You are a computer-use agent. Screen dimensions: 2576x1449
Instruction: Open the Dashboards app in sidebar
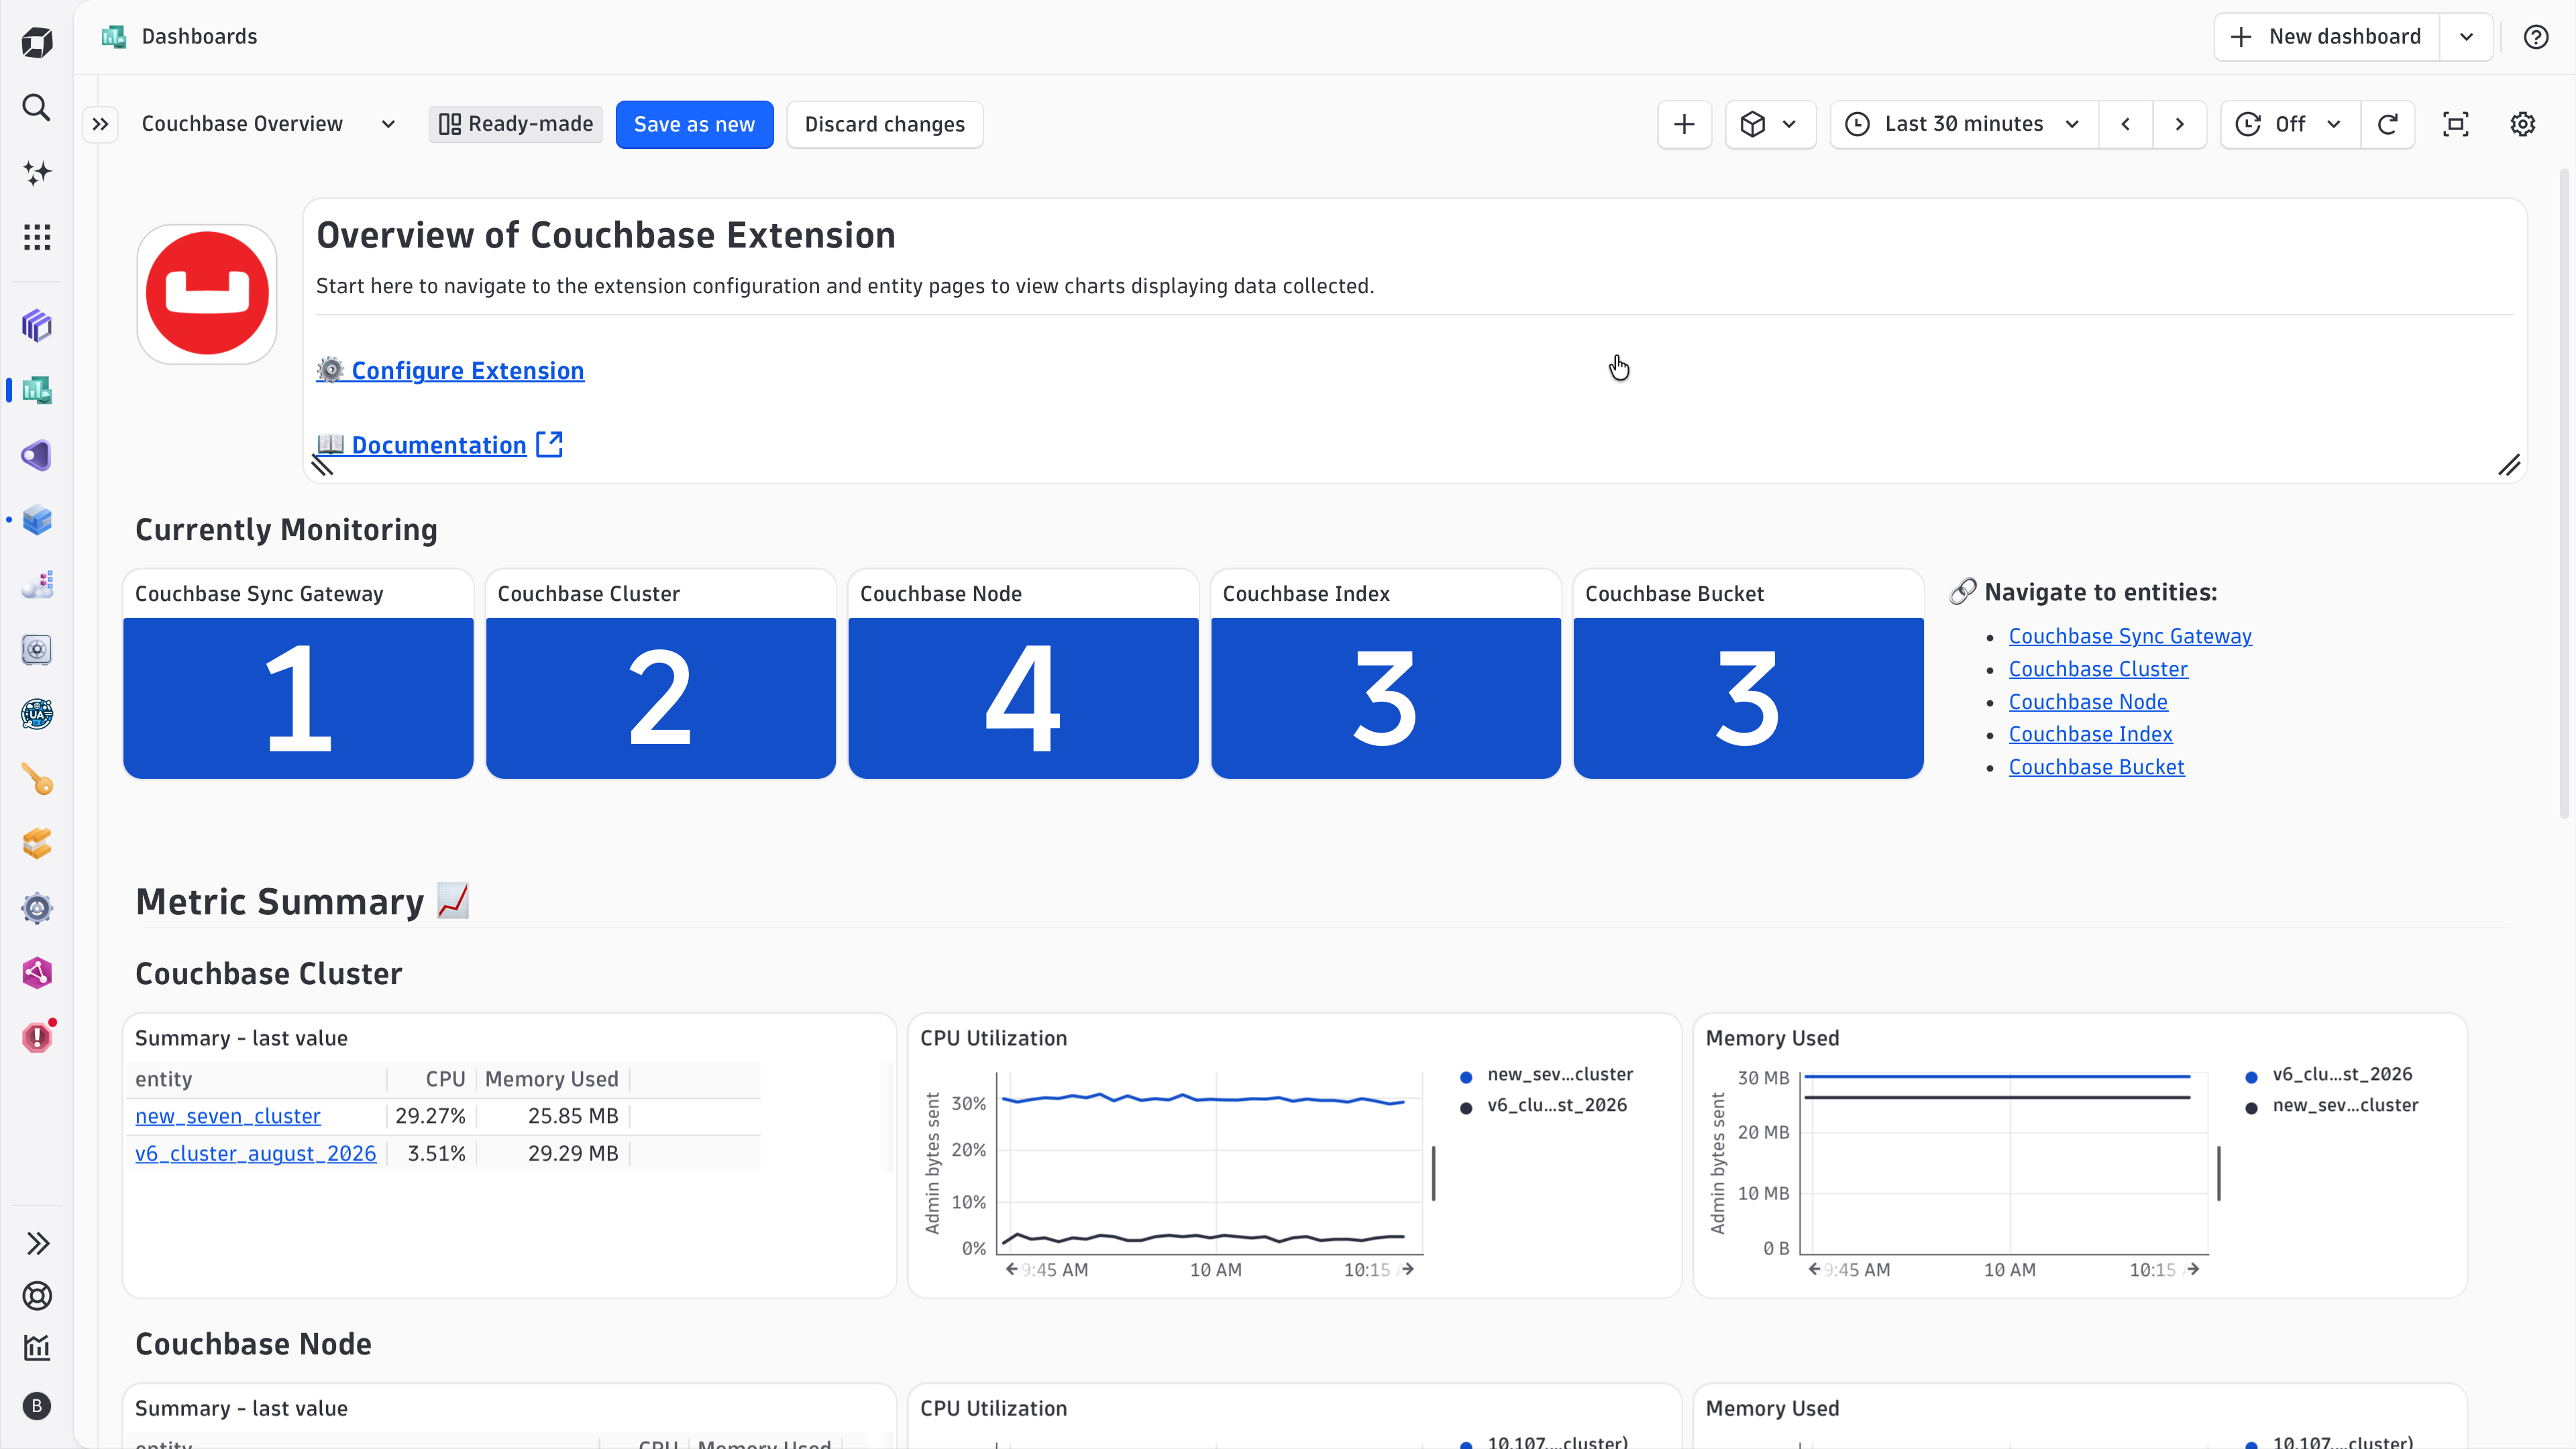coord(37,390)
